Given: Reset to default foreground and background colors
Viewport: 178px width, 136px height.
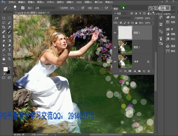Looking at the screenshot, I should [x=4, y=73].
